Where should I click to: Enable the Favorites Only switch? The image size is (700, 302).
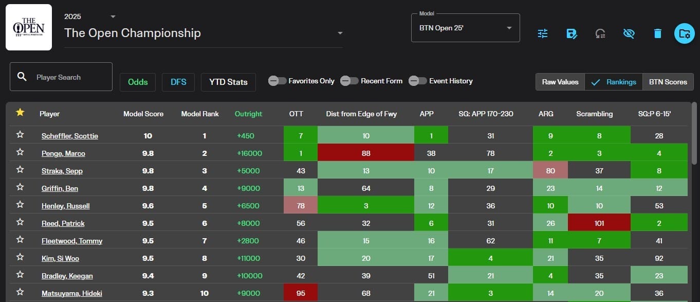coord(278,81)
